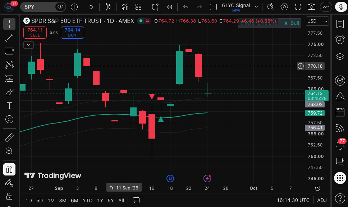Open the Go to date calendar

[136, 200]
